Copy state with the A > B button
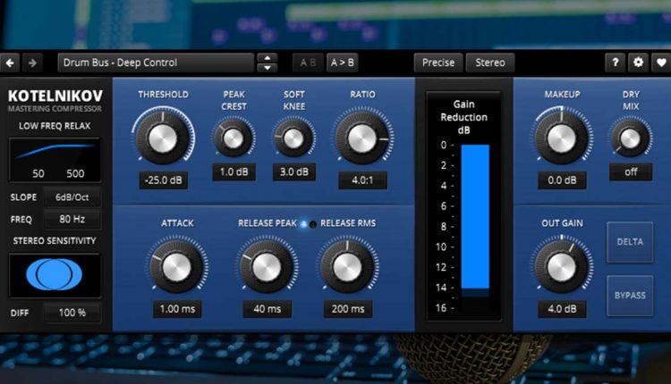The width and height of the screenshot is (671, 384). coord(343,63)
